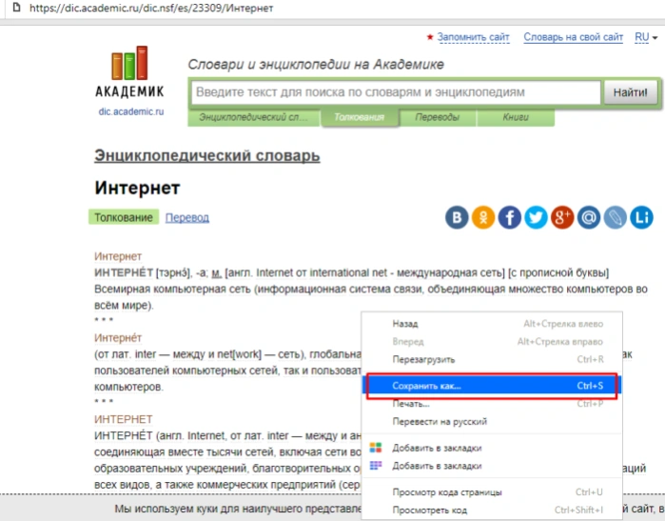Open the RU language dropdown
665x521 pixels.
coord(646,37)
